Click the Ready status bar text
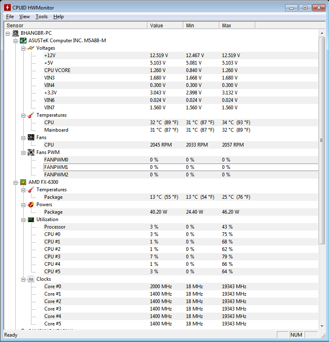Viewport: 329px width, 342px height. pyautogui.click(x=11, y=335)
